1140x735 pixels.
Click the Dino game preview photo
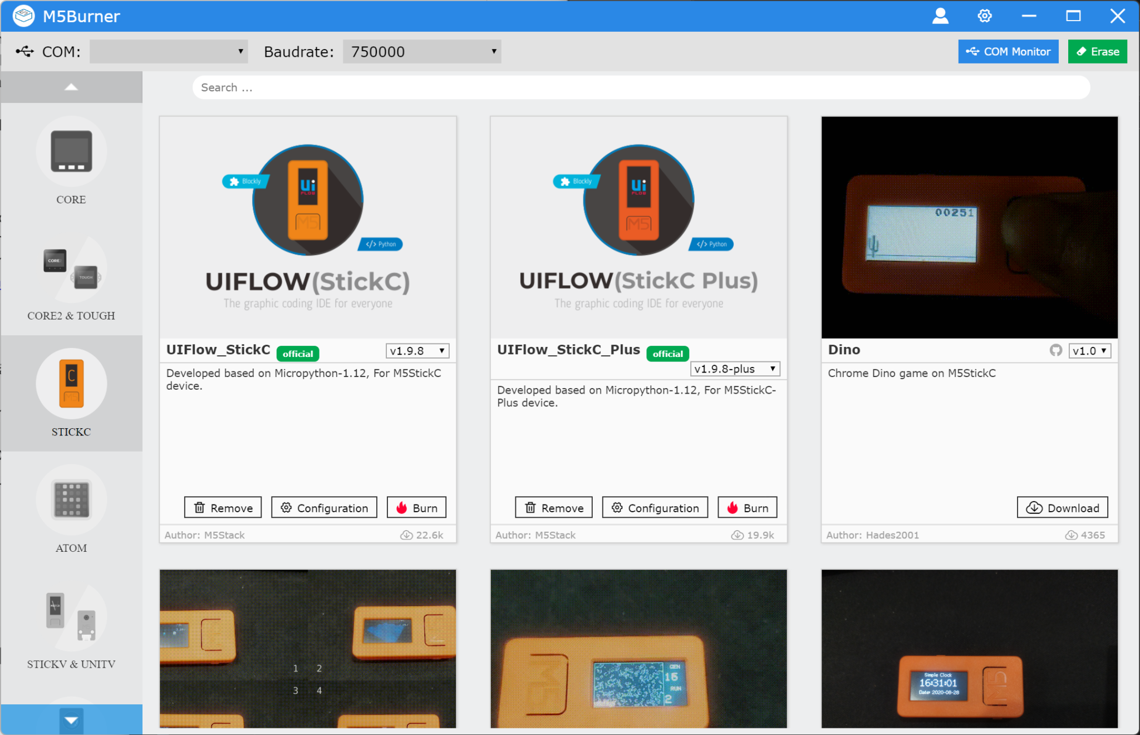[969, 227]
